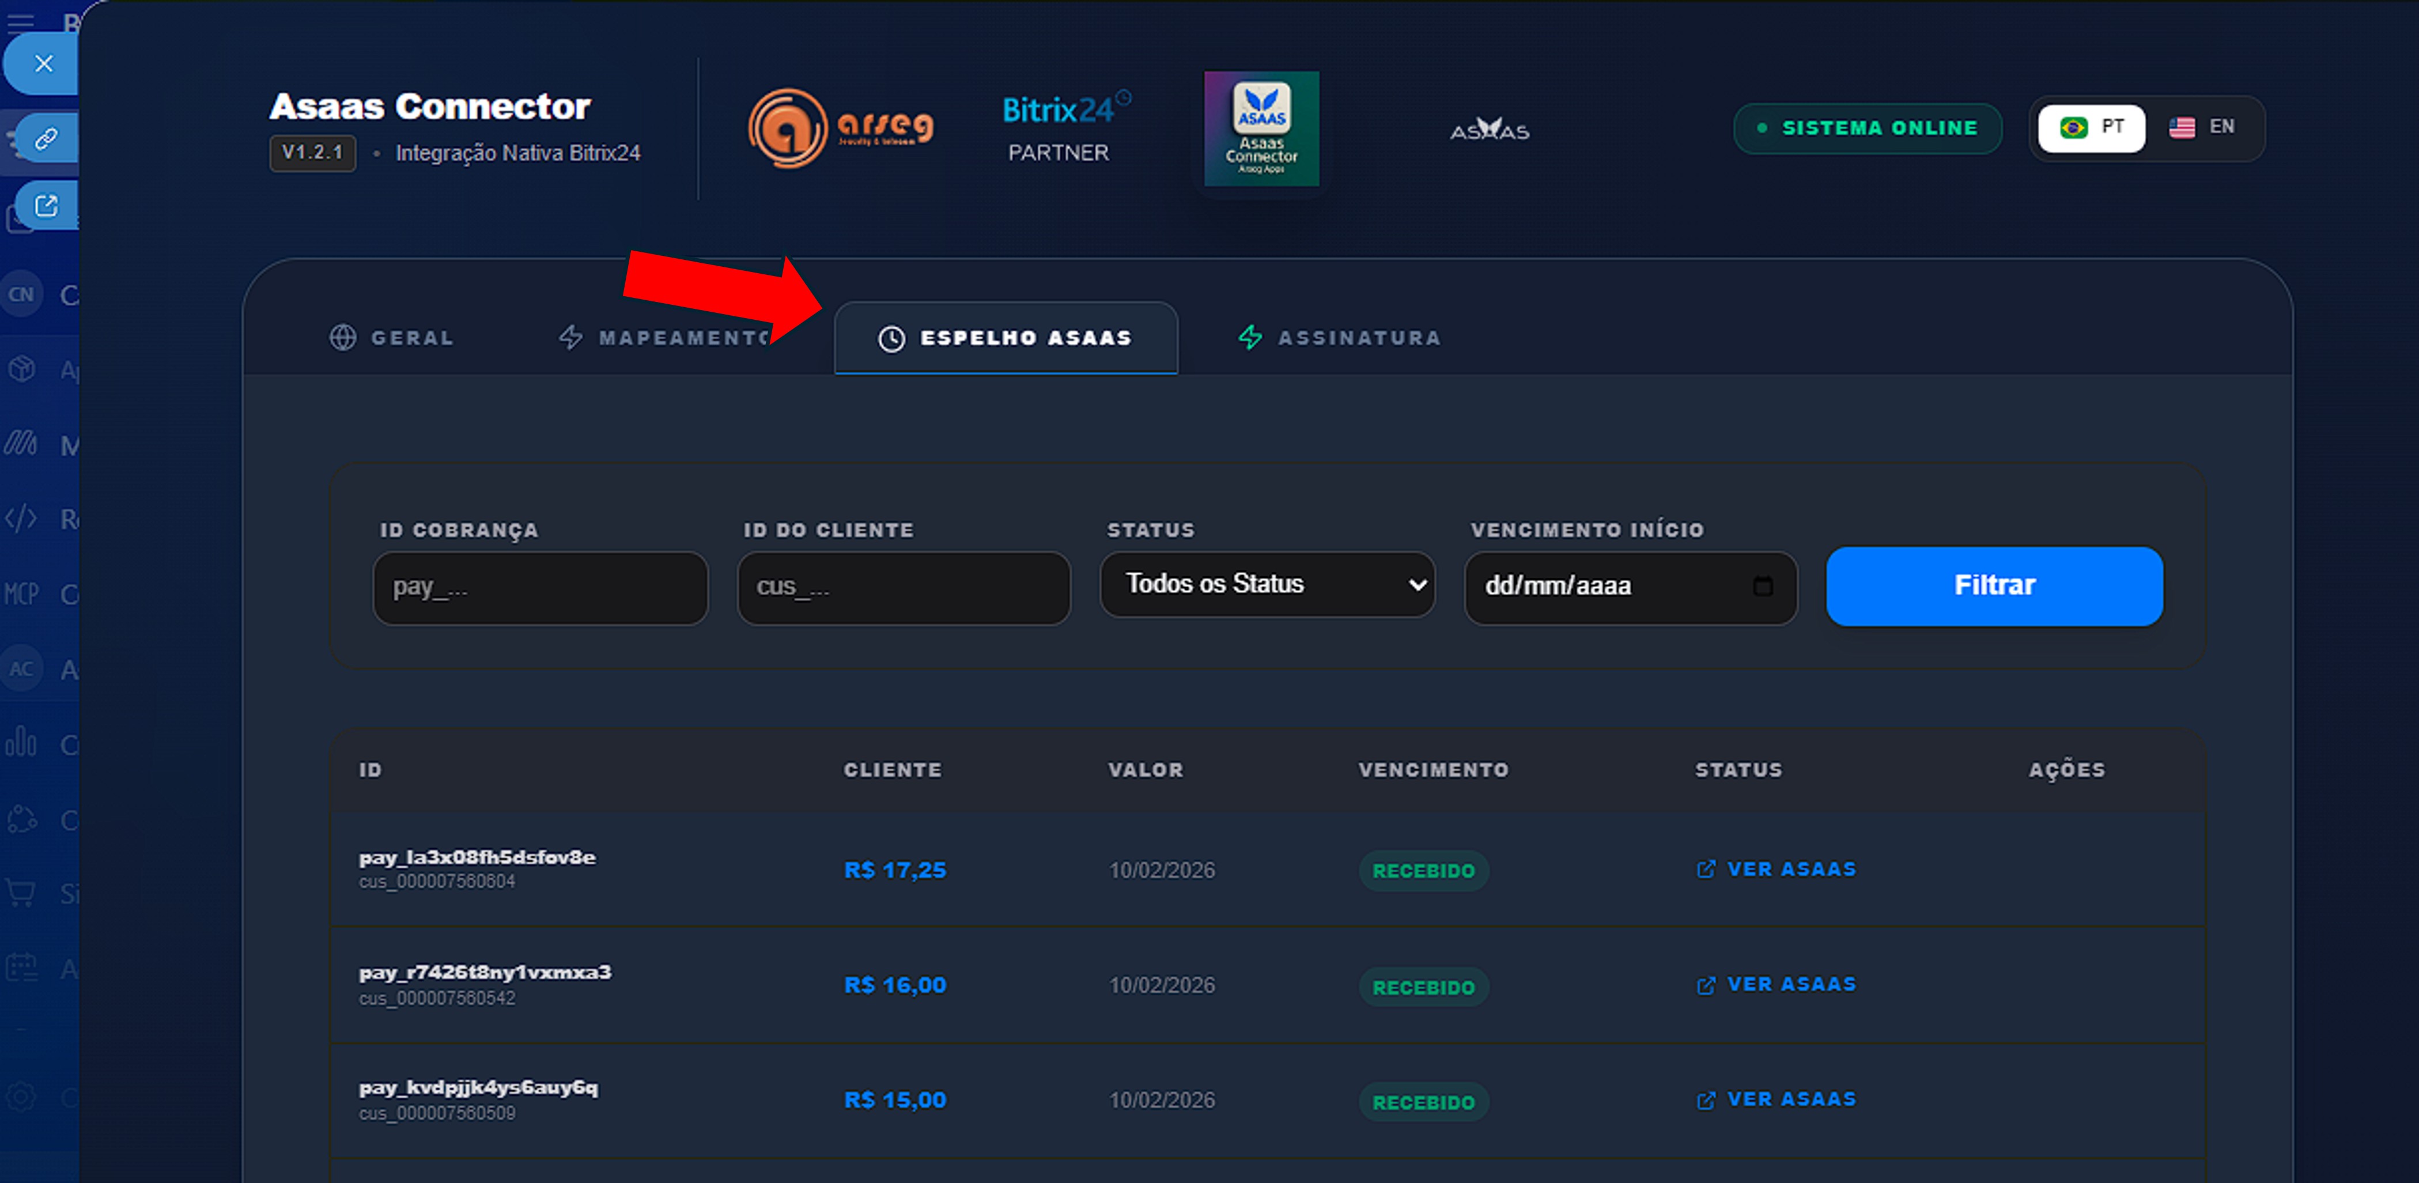Click the copy link icon button

(46, 139)
